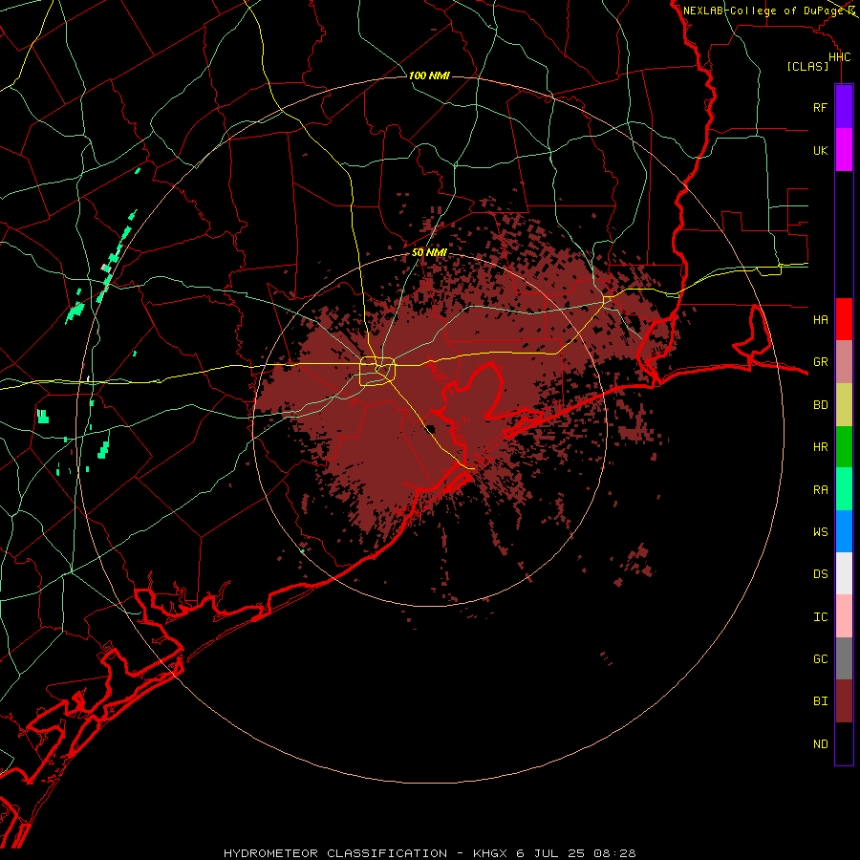Click the ND legend label
Image resolution: width=860 pixels, height=860 pixels.
(820, 744)
